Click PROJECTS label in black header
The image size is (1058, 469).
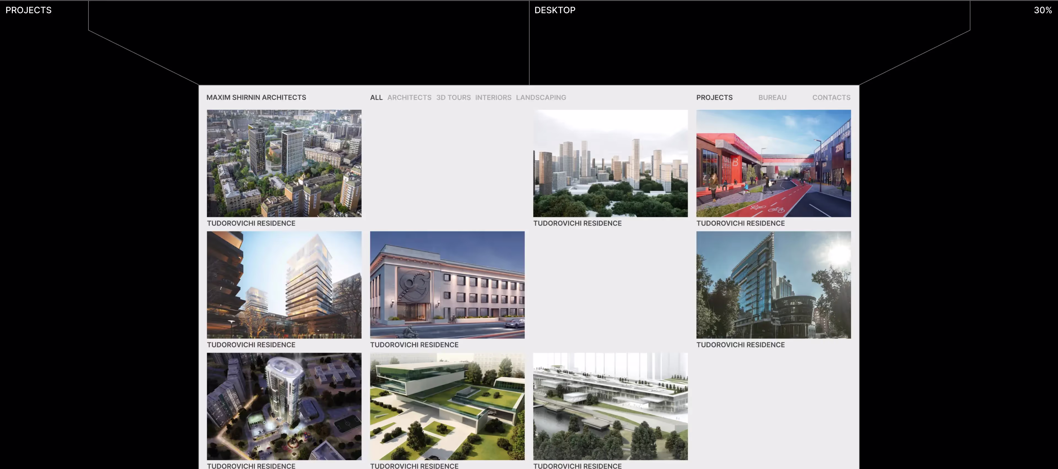[x=28, y=10]
